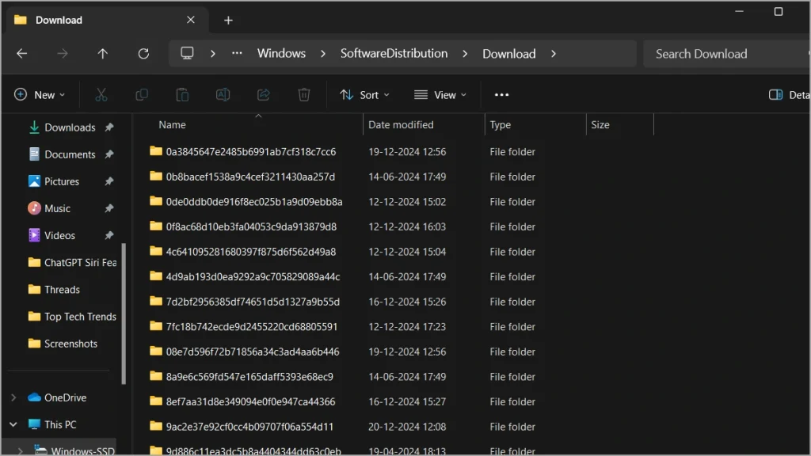
Task: Refresh the current folder view
Action: (143, 54)
